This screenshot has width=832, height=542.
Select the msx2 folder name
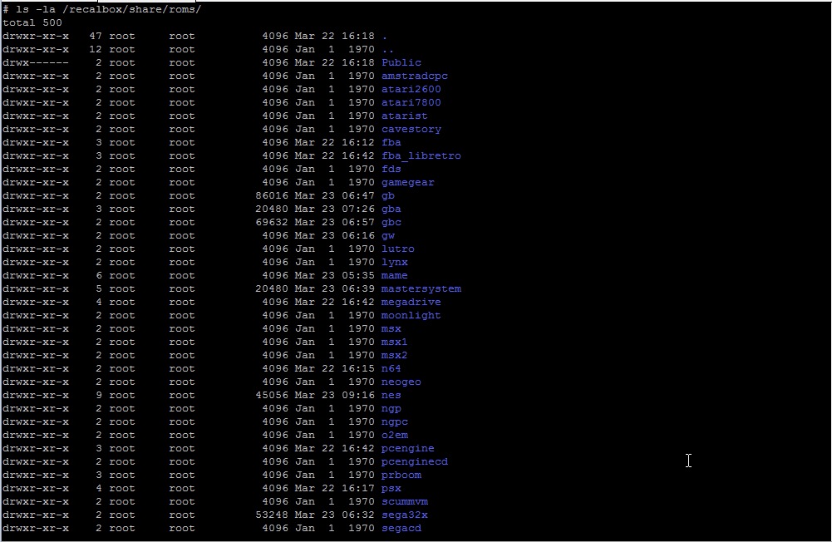(x=394, y=355)
